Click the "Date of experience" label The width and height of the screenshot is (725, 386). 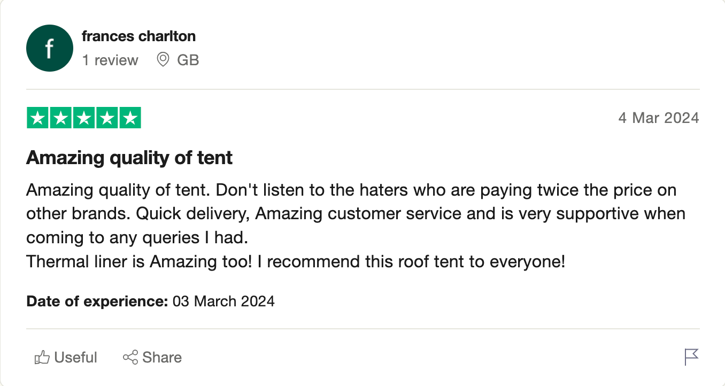click(97, 302)
